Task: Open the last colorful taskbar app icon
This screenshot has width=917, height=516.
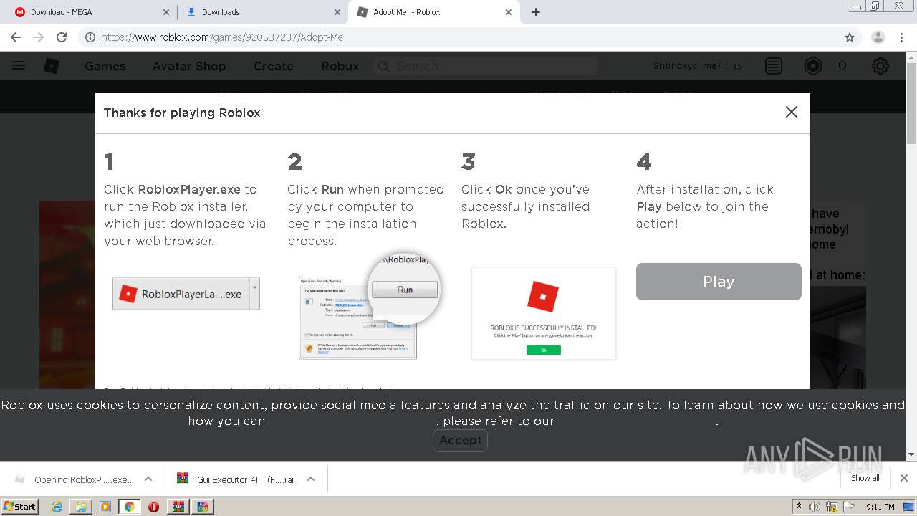Action: click(202, 507)
